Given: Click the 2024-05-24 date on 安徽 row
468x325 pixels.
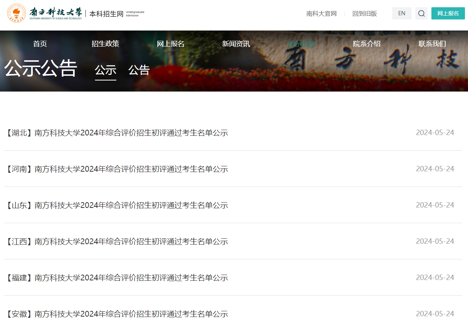Looking at the screenshot, I should click(435, 314).
